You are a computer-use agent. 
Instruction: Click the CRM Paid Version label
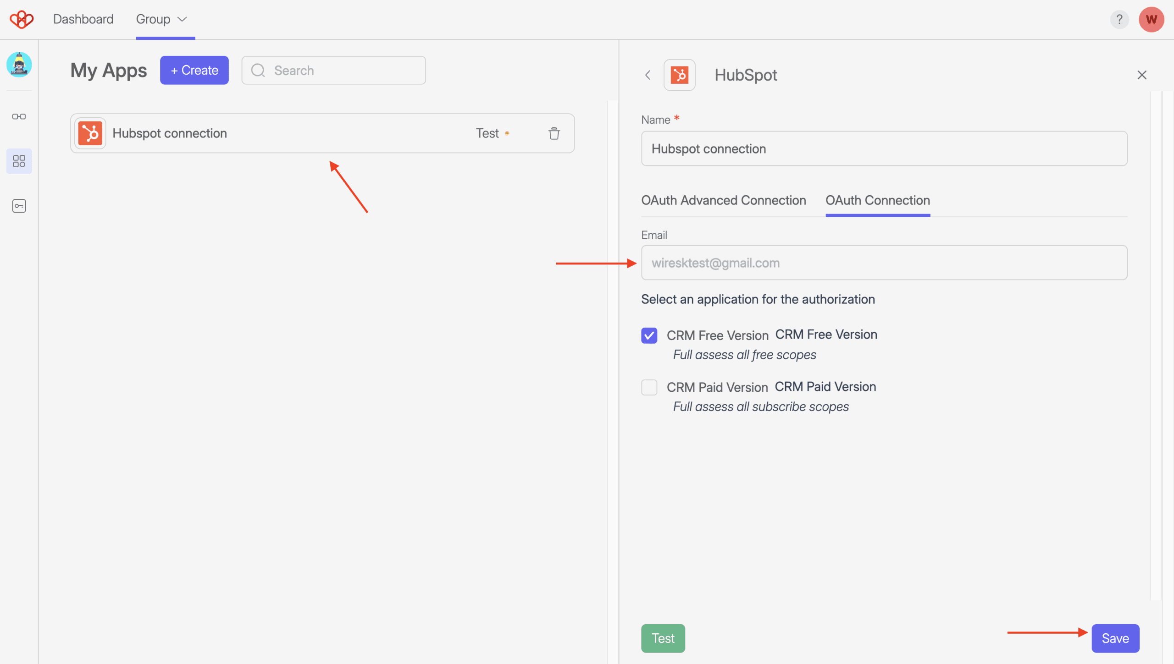pyautogui.click(x=717, y=387)
